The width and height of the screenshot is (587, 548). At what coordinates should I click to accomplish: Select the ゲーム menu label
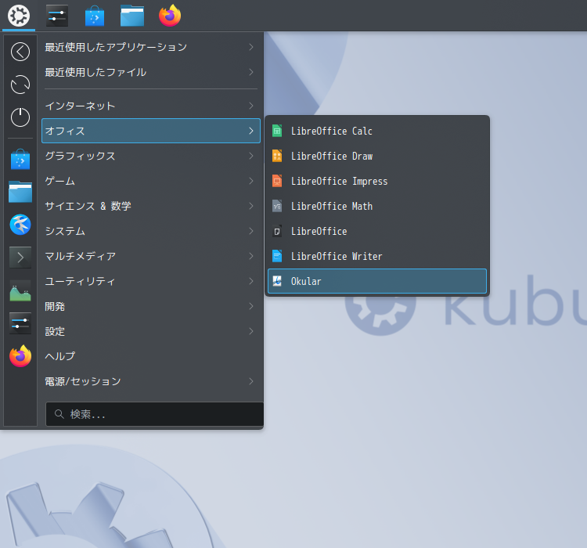(x=60, y=181)
